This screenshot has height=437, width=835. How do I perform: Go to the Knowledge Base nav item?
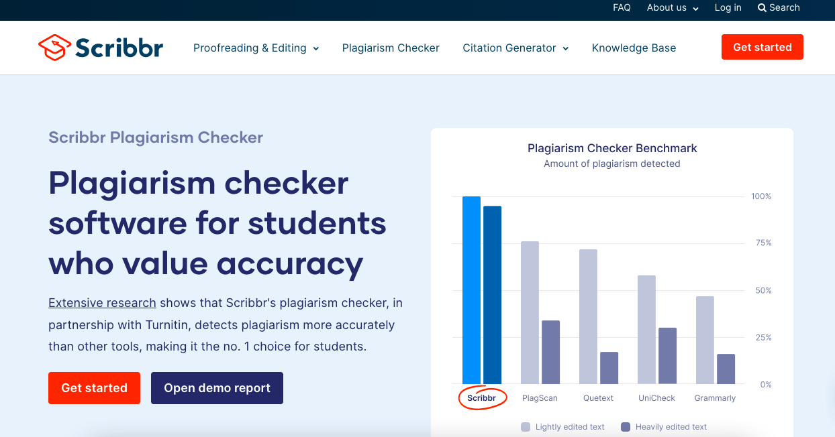coord(634,48)
